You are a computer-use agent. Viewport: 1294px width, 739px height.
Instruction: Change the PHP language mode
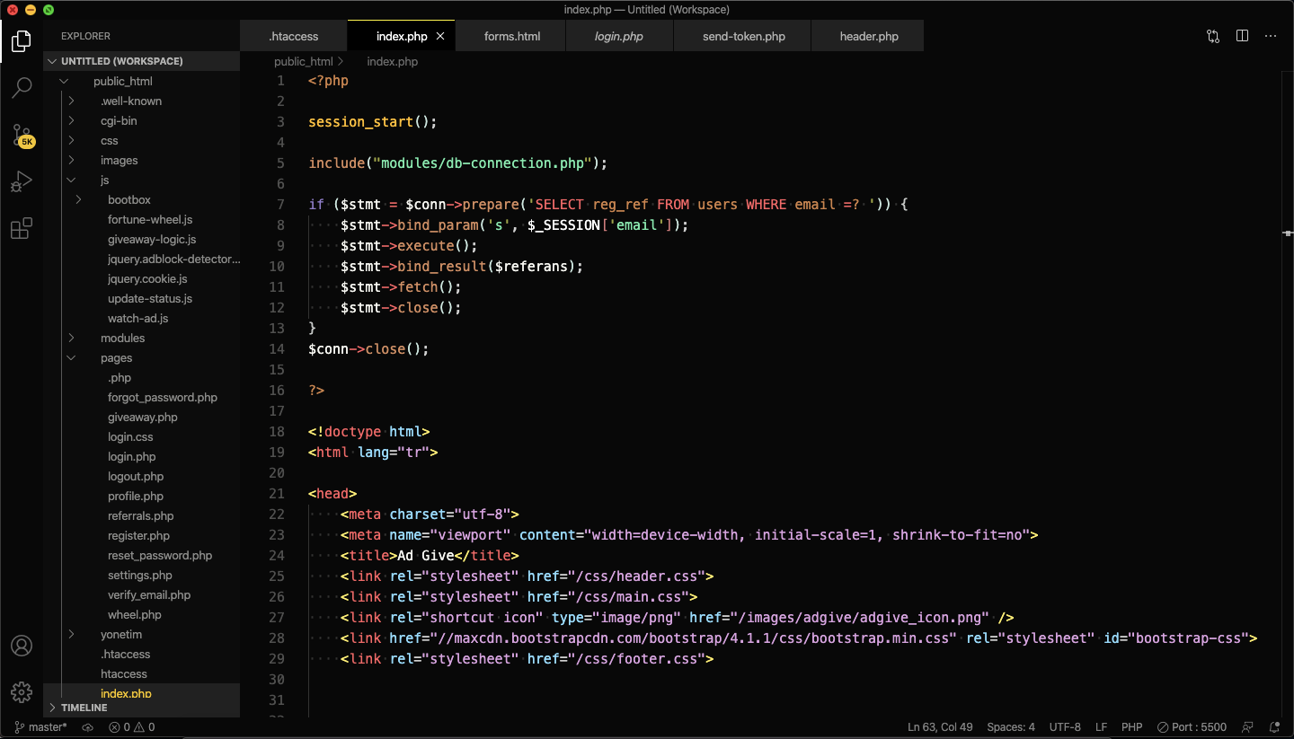click(1131, 727)
